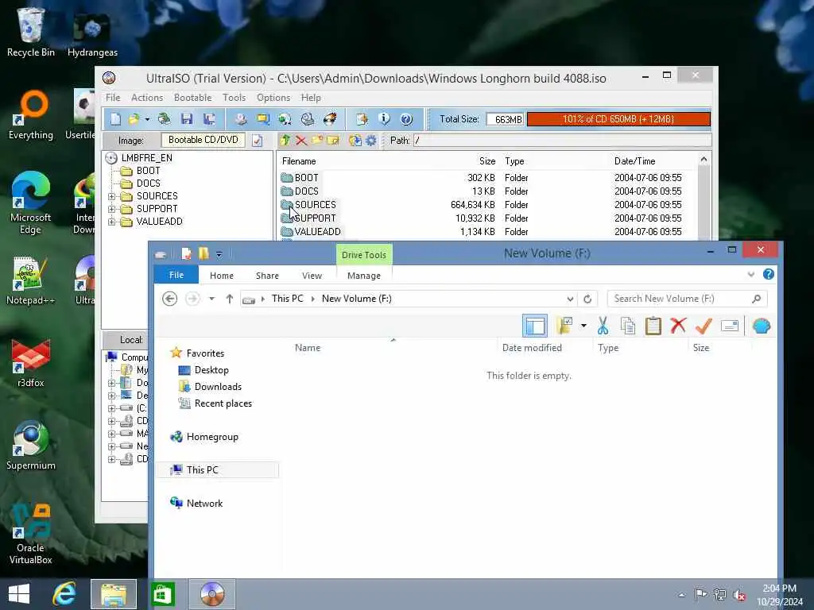
Task: Click the Rename folder icon in UltraISO
Action: click(333, 140)
